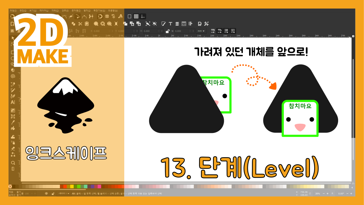Click the Cut scissors icon

(x=80, y=24)
